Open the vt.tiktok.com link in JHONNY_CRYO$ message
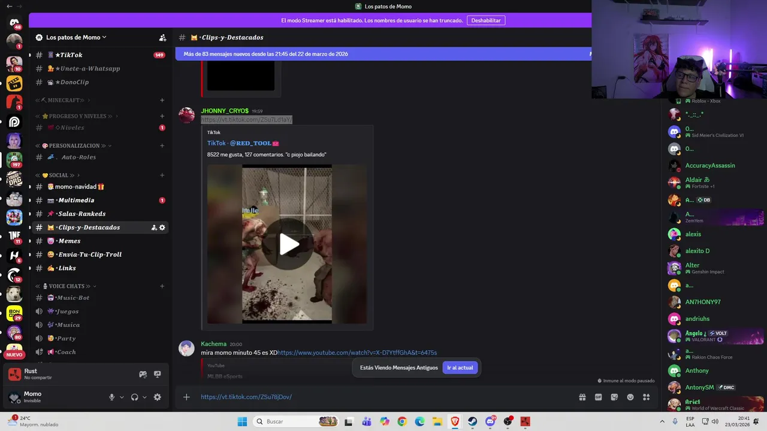767x431 pixels. (x=246, y=120)
